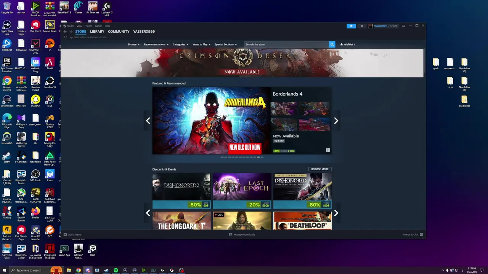The image size is (488, 274).
Task: Click Borderlands 4 title text
Action: coord(287,94)
